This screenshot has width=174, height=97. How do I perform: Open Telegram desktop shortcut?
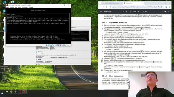4,12
